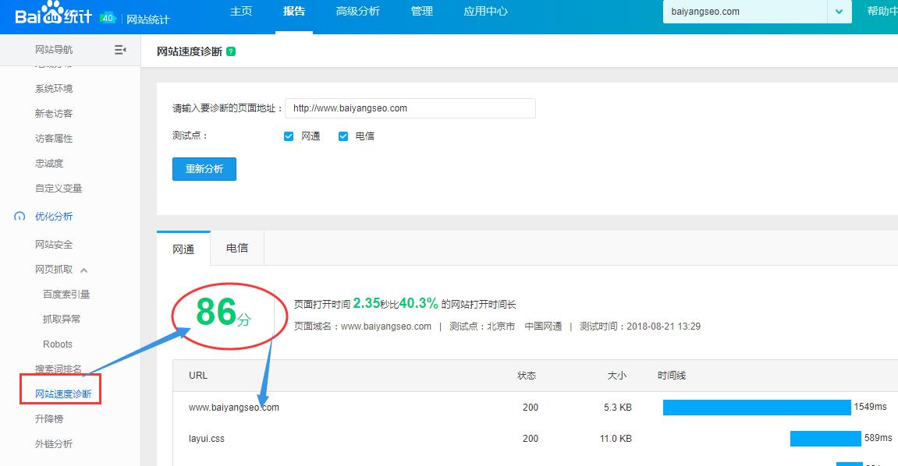Click the 网站速度诊断 page title
This screenshot has width=898, height=466.
(190, 51)
